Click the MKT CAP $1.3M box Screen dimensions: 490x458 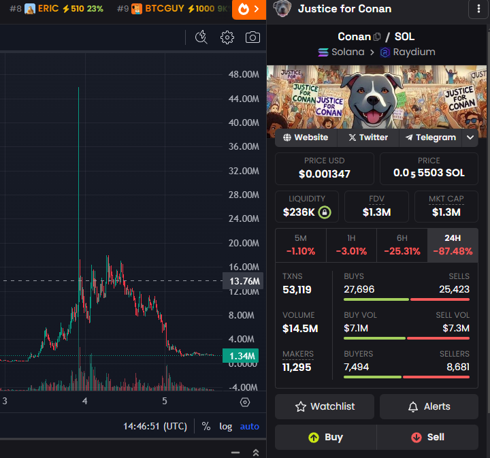(446, 206)
